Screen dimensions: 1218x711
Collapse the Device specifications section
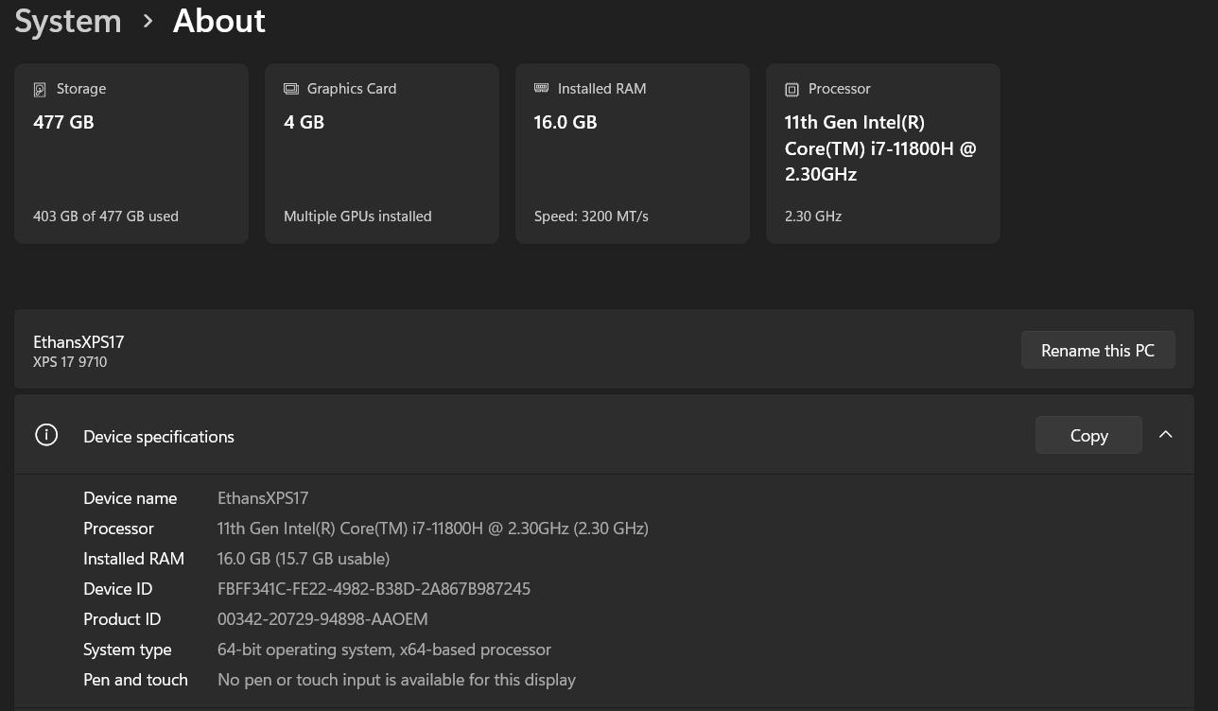[1165, 435]
